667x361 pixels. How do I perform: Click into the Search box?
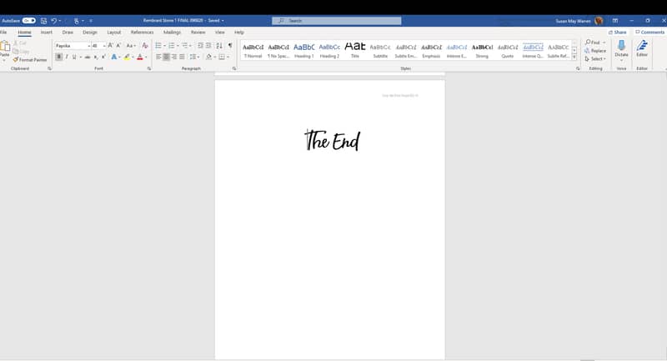tap(337, 20)
